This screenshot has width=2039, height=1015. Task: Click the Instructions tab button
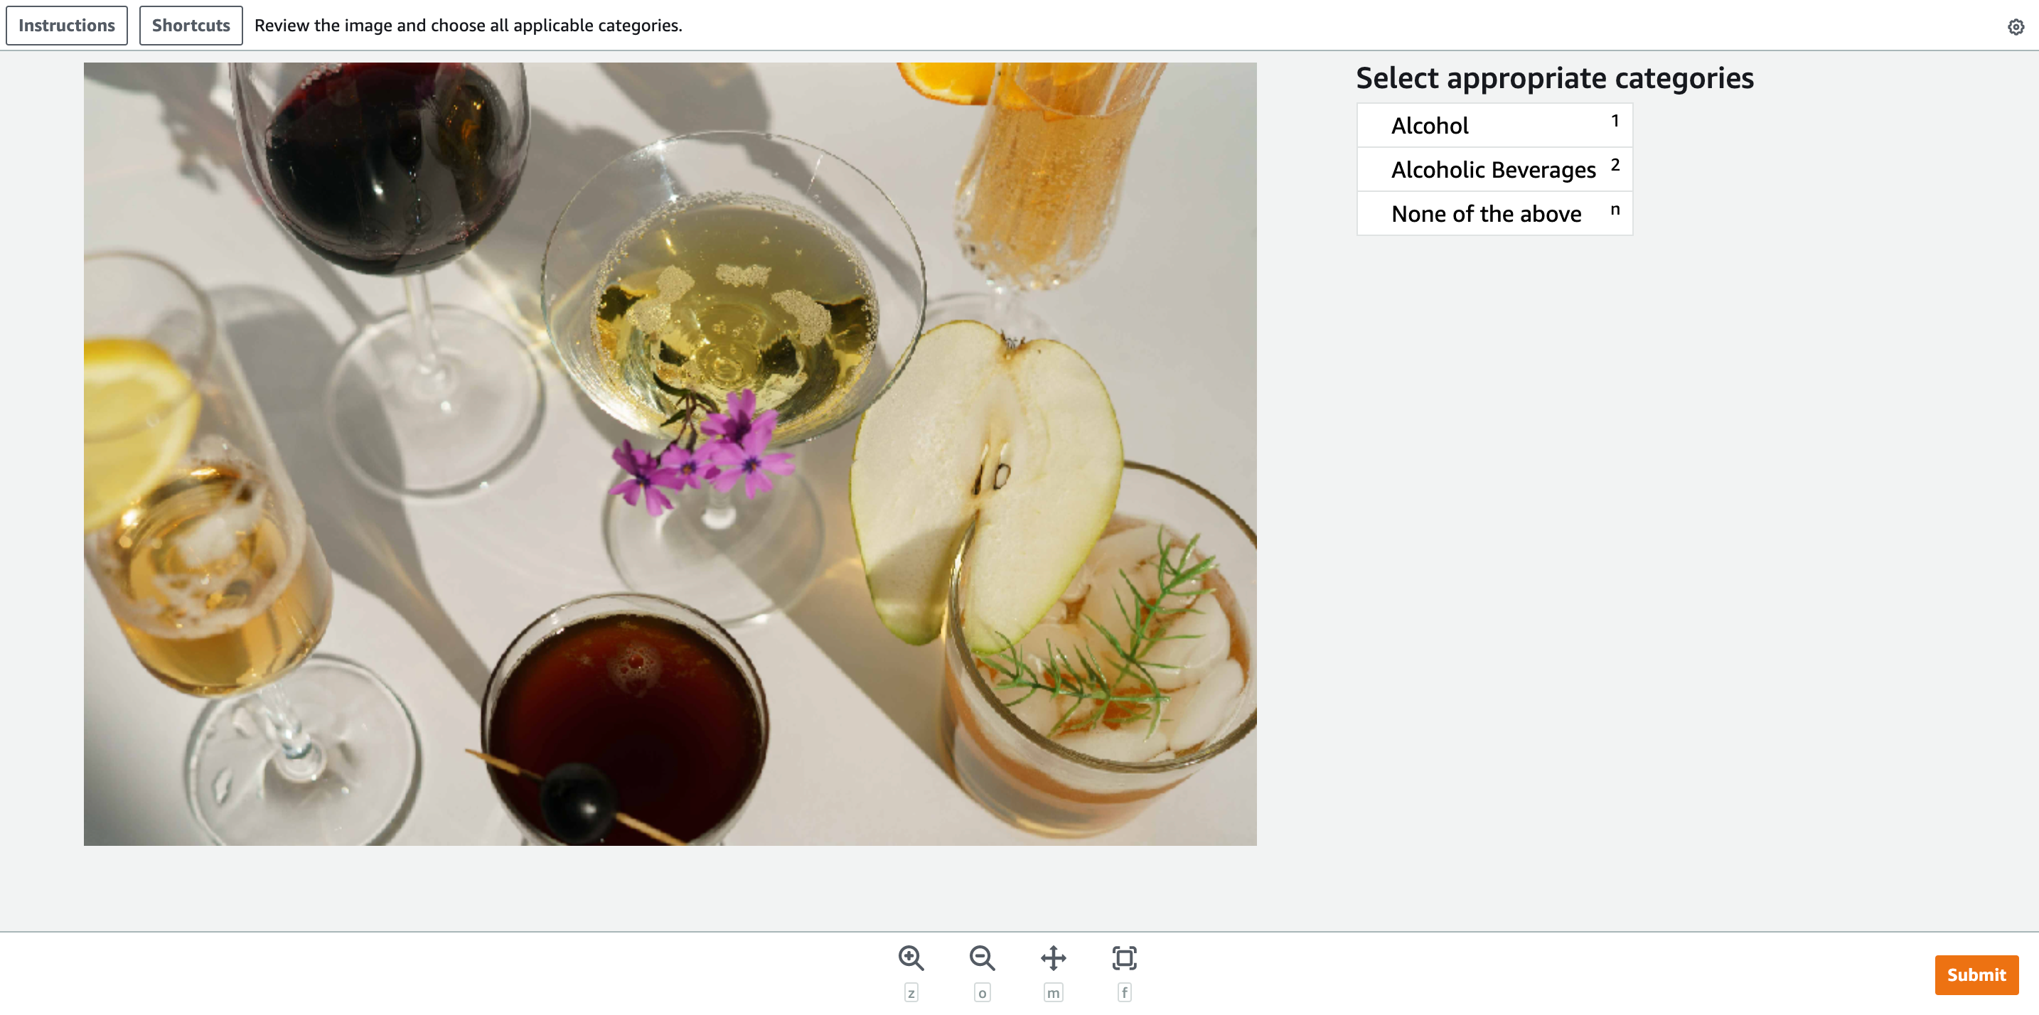coord(66,25)
